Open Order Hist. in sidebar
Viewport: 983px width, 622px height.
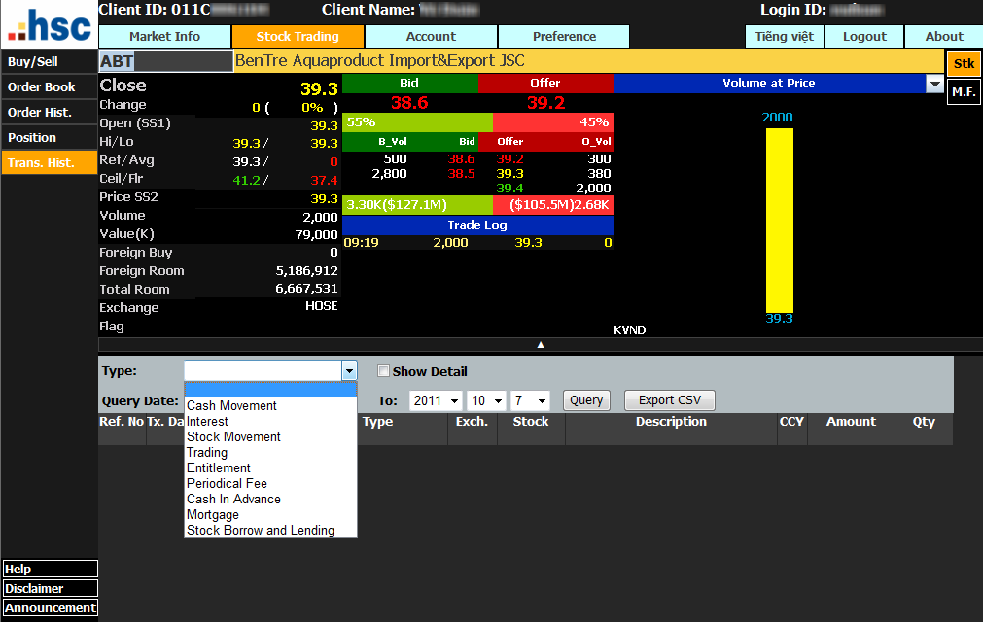coord(49,112)
